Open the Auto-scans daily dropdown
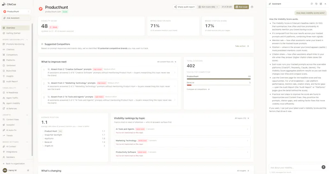 209,7
